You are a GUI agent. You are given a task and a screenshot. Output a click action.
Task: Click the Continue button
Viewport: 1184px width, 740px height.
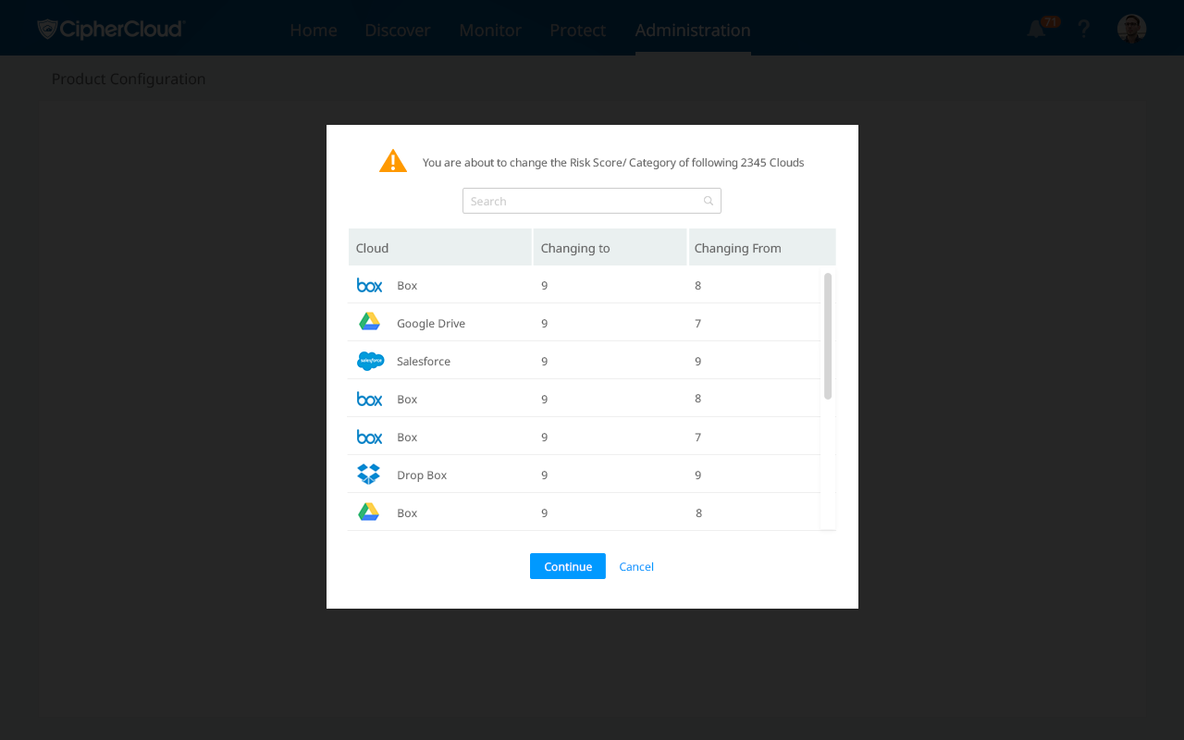tap(568, 566)
